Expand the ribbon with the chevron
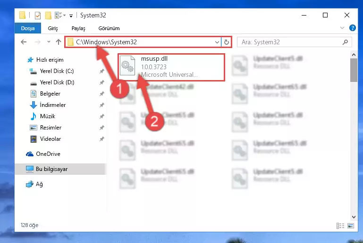This screenshot has height=243, width=363. 342,28
